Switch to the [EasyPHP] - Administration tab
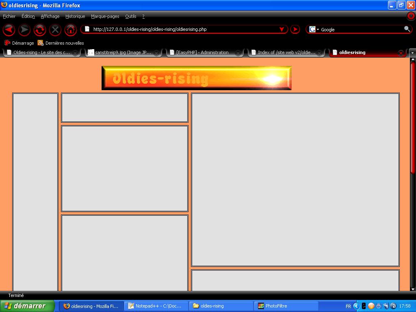416x312 pixels. [205, 52]
